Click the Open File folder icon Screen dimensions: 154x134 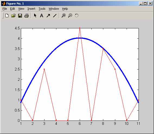click(13, 15)
